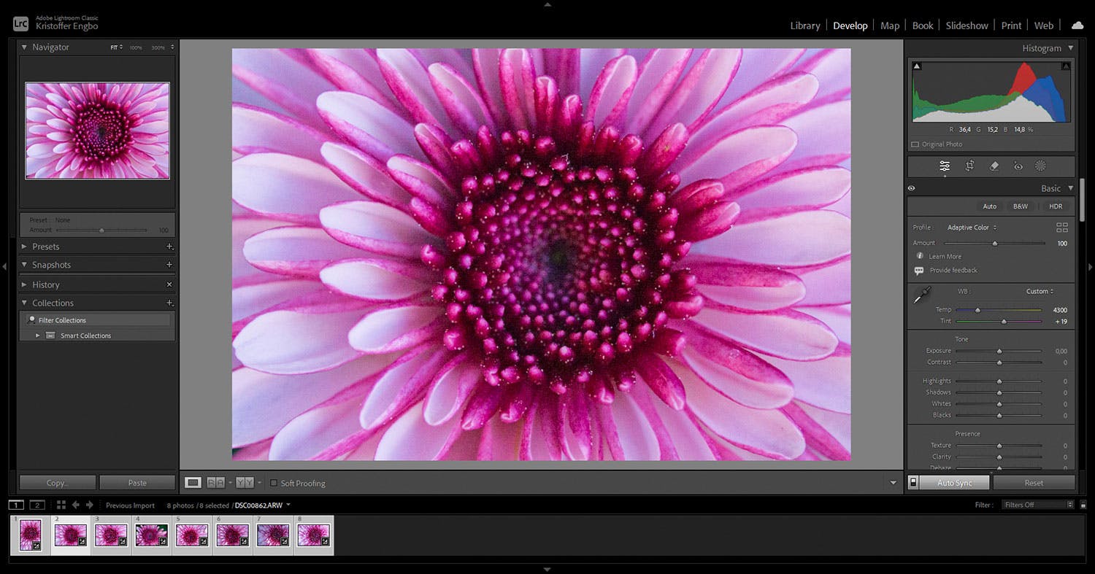
Task: Flip the Auto Sync toggle switch
Action: [x=912, y=483]
